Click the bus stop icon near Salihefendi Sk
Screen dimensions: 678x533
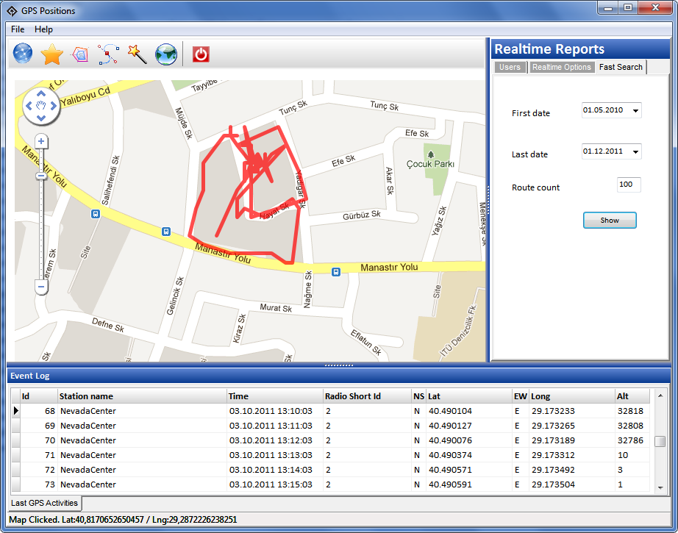tap(96, 214)
